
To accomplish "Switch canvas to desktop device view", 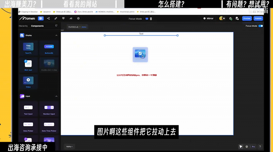I will [x=147, y=19].
